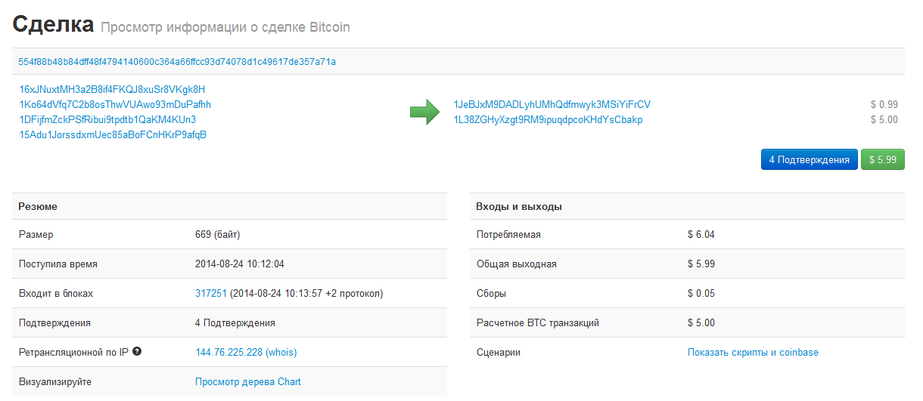Open input address 1Ko64dVfq7C2b8osThwVUAwo93mDuPafhh
This screenshot has height=401, width=923.
[115, 104]
